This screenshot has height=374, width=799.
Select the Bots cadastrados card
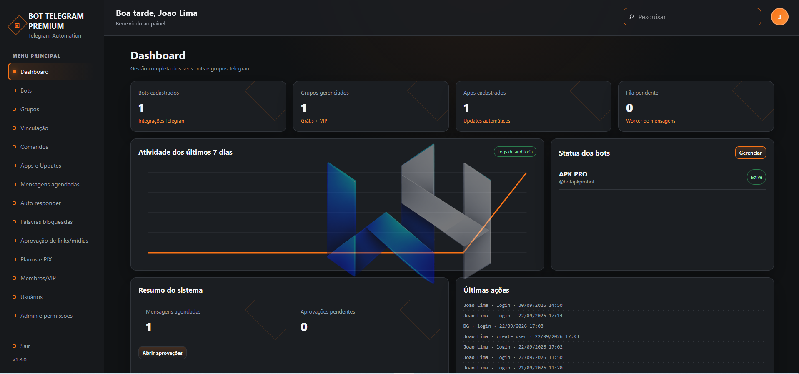[208, 106]
